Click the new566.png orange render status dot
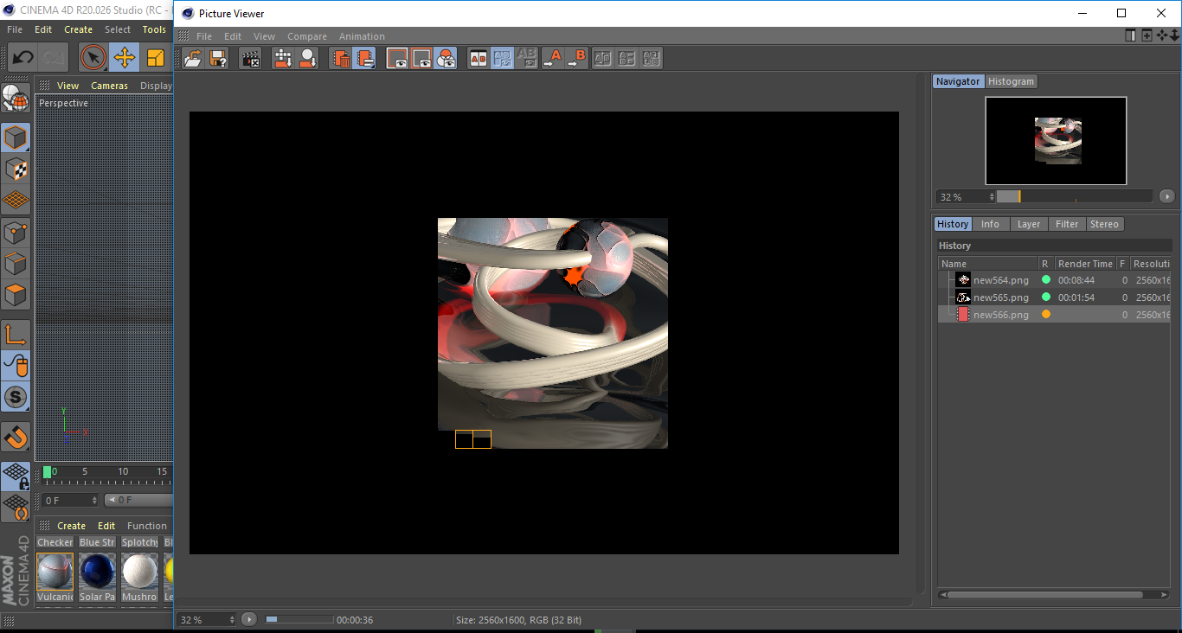The height and width of the screenshot is (633, 1182). pos(1046,315)
